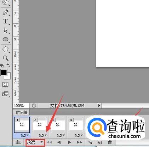The width and height of the screenshot is (149, 147).
Task: Change screen mode button
Action: pos(5,94)
